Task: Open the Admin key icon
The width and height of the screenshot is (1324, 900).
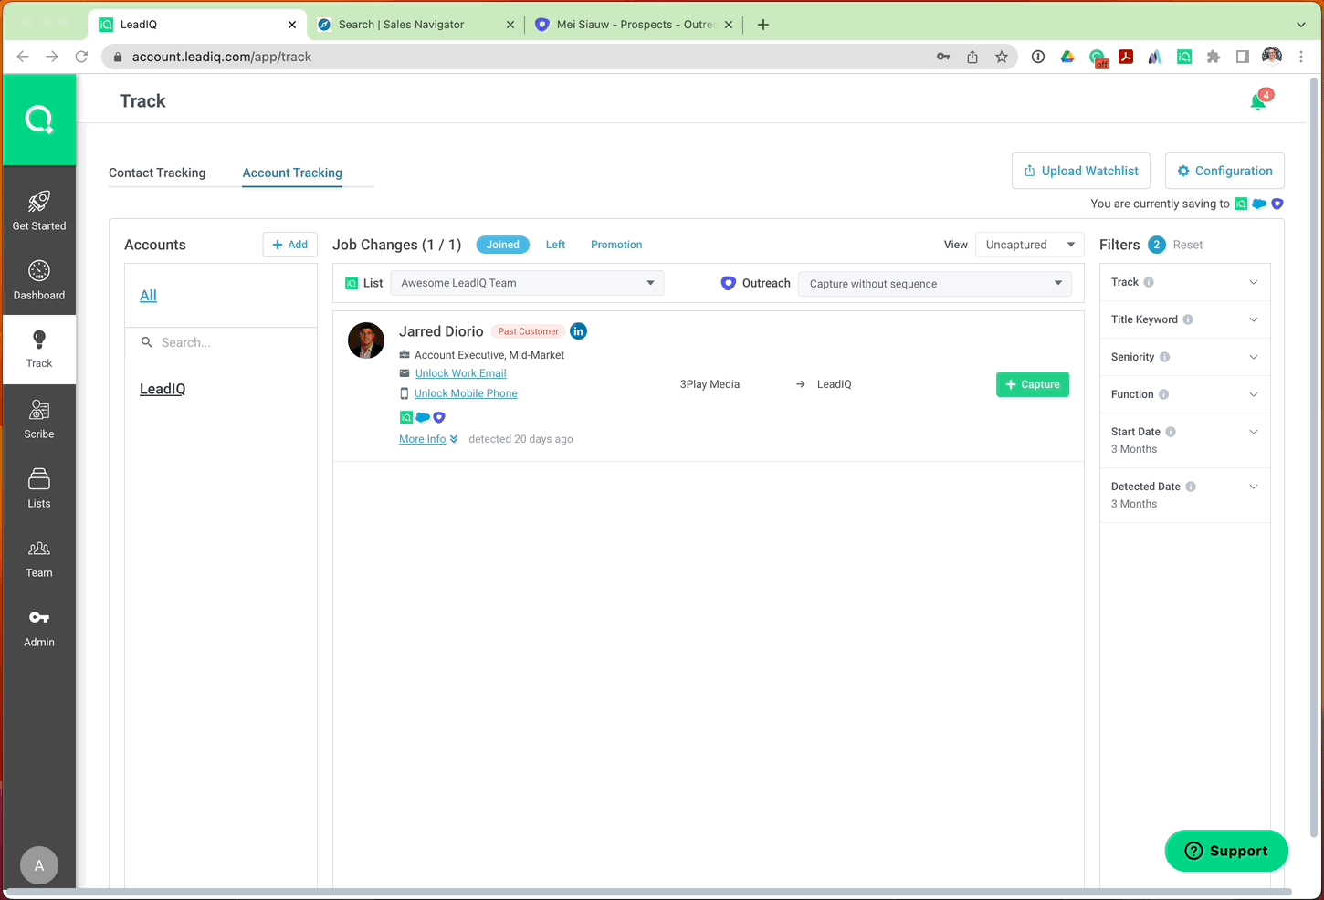Action: point(39,618)
